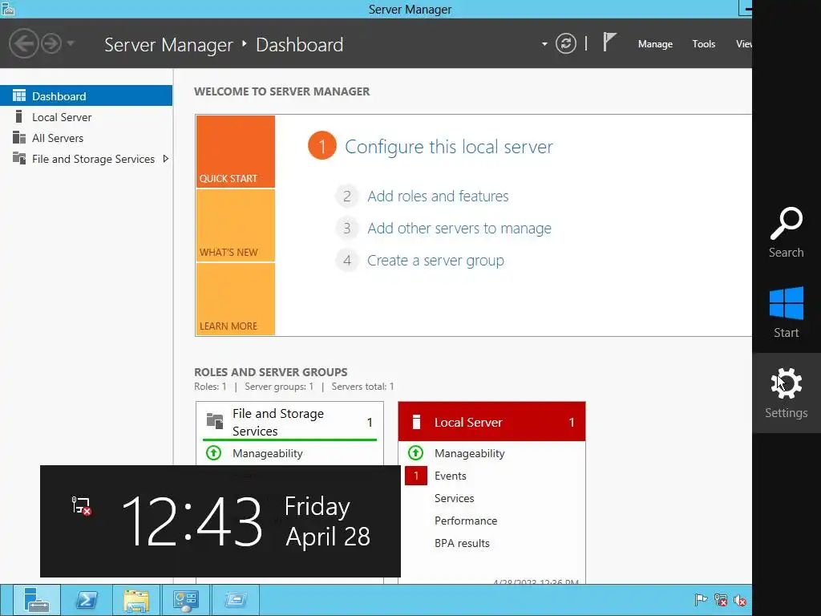Go forward with the forward arrow button
821x616 pixels.
coord(51,43)
